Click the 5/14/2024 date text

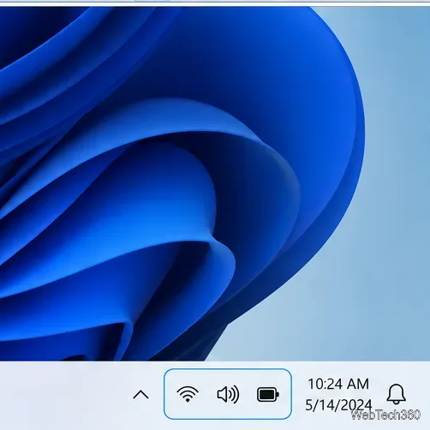(x=338, y=405)
